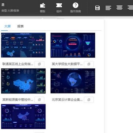Viewport: 133px width, 133px height.
Task: Open the 组件 components icon
Action: pos(59,6)
